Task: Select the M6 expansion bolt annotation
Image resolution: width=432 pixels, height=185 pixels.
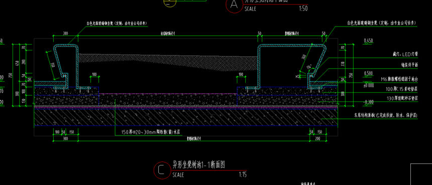Action: 399,79
